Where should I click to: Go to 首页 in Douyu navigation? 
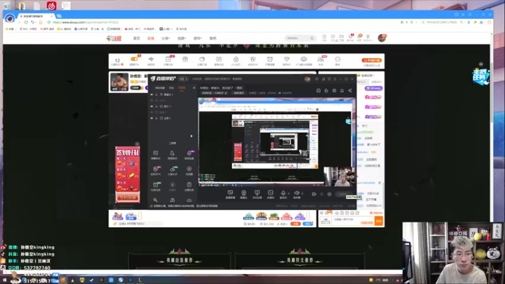point(136,38)
